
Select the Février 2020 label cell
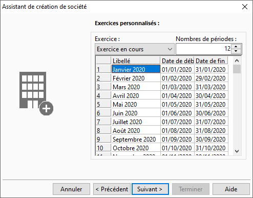tap(136, 78)
